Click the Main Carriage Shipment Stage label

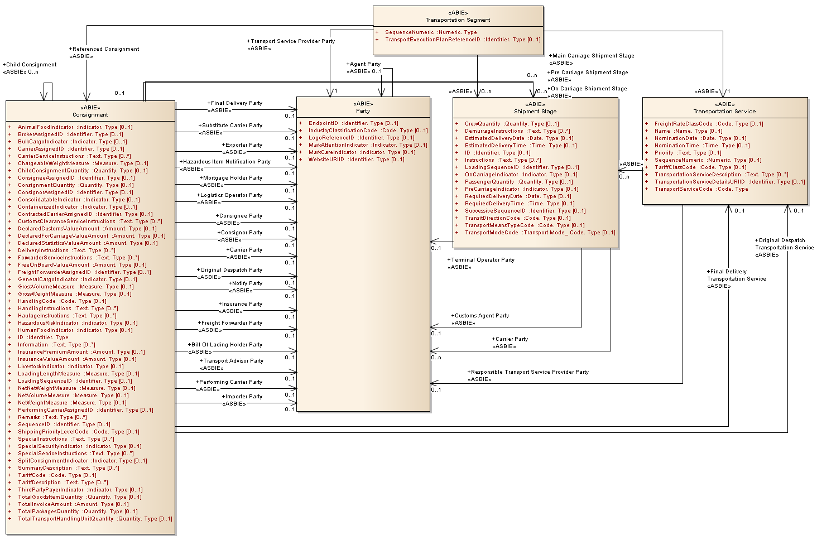point(592,56)
